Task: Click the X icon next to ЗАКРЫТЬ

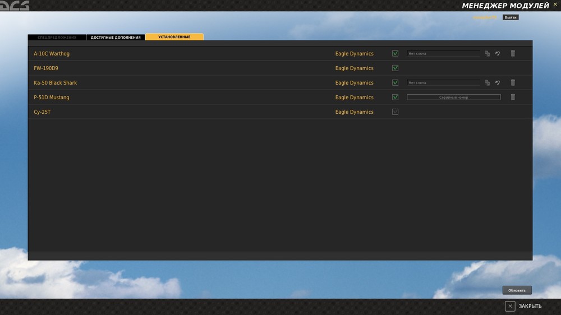Action: pyautogui.click(x=510, y=306)
